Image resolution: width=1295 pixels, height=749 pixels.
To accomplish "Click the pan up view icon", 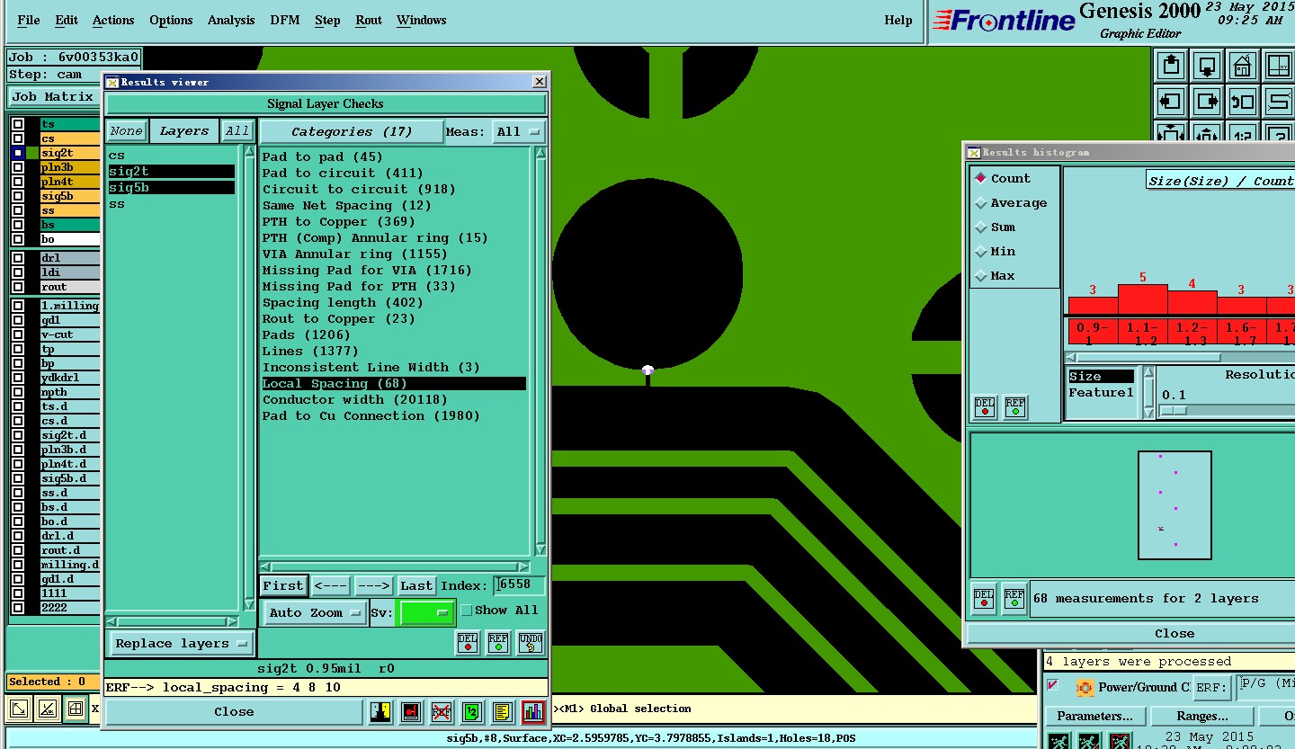I will click(1171, 65).
